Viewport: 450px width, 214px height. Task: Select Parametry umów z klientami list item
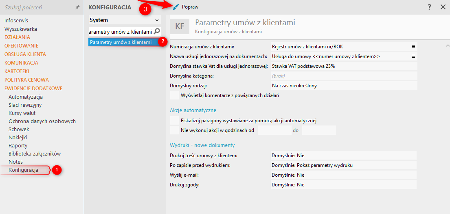coord(121,42)
